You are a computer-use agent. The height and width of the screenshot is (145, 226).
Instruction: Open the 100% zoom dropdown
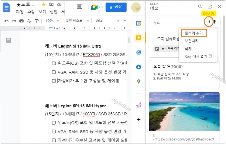click(x=52, y=21)
